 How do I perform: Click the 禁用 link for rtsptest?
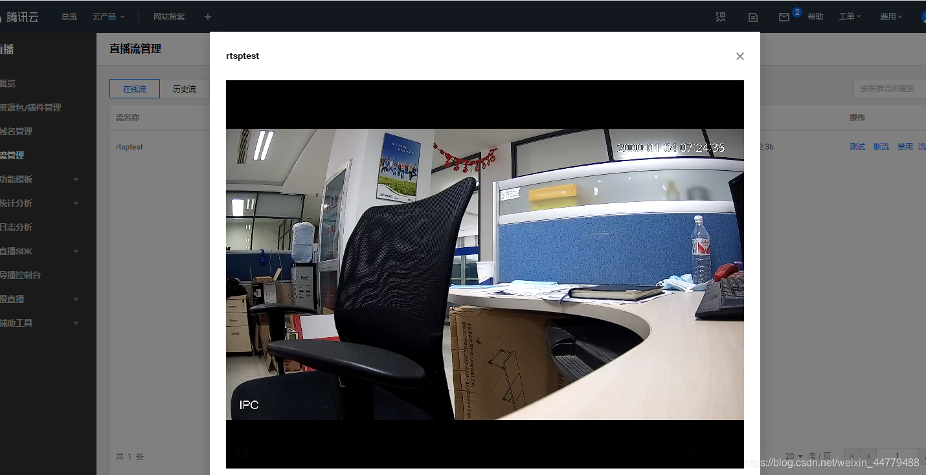[905, 147]
